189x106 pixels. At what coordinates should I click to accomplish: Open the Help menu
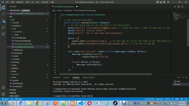pyautogui.click(x=52, y=2)
